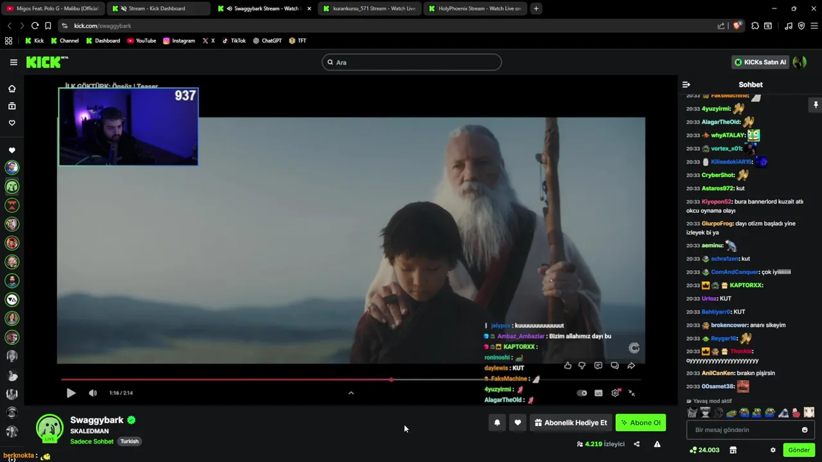
Task: Toggle follow with the heart button
Action: (x=518, y=423)
